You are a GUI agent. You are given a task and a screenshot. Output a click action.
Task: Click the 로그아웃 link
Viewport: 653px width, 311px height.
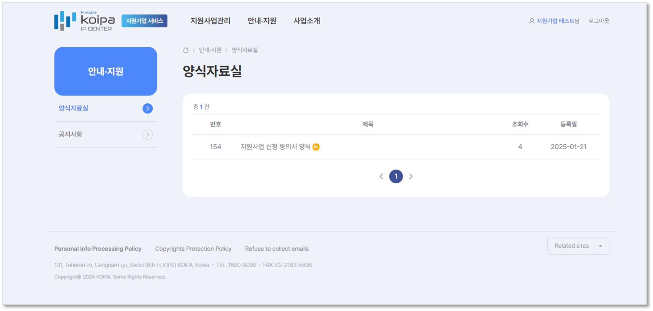coord(599,21)
